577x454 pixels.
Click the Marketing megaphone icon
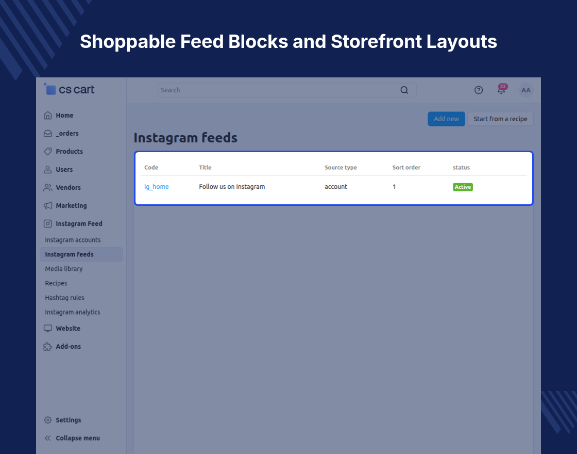click(x=48, y=206)
